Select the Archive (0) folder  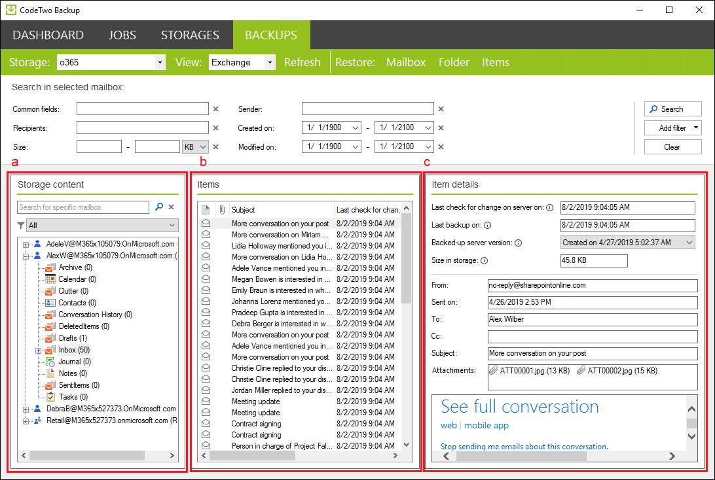click(x=75, y=267)
